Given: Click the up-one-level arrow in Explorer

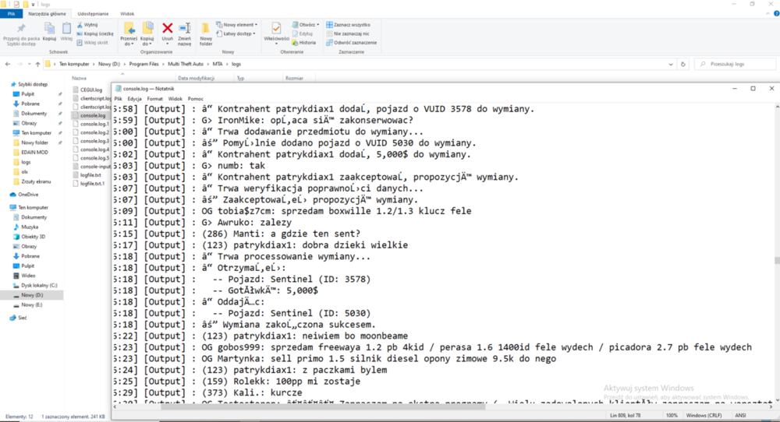Looking at the screenshot, I should [x=37, y=64].
